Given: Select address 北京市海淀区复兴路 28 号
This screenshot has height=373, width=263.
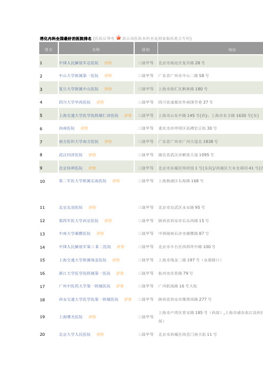Looking at the screenshot, I should coord(181,63).
